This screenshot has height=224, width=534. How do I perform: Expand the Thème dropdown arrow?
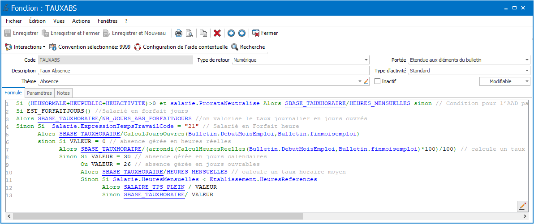coord(360,81)
